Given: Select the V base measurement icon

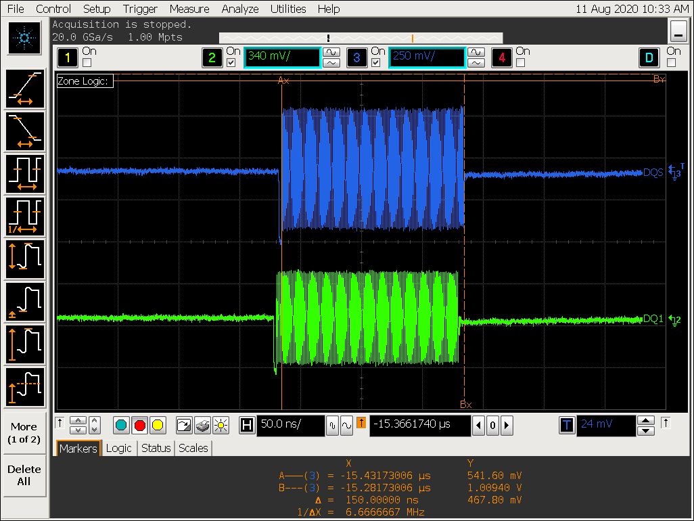Looking at the screenshot, I should (25, 302).
